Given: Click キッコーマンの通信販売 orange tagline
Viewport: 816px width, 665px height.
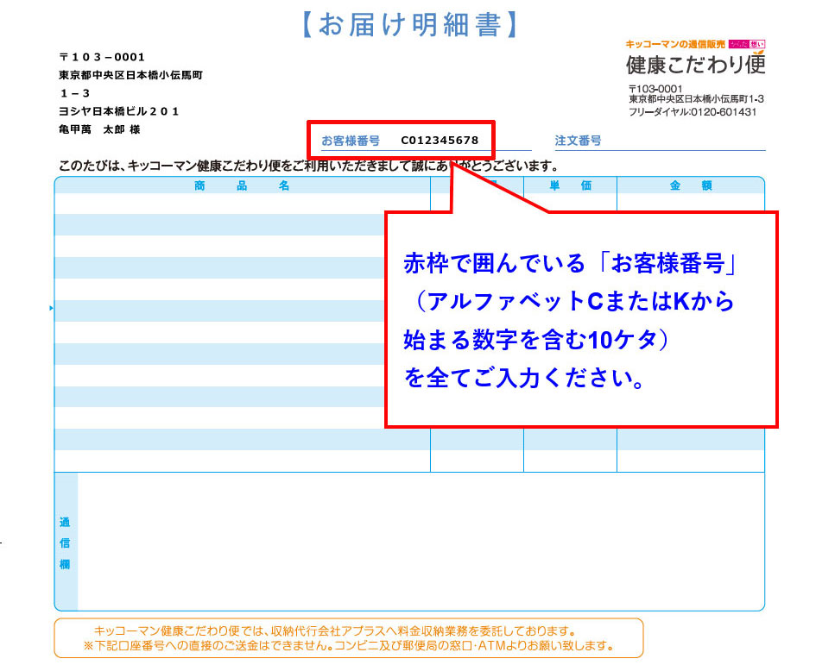Looking at the screenshot, I should 675,45.
